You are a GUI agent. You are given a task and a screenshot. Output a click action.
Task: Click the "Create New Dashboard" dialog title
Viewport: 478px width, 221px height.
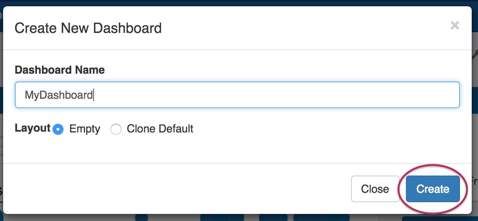[88, 28]
